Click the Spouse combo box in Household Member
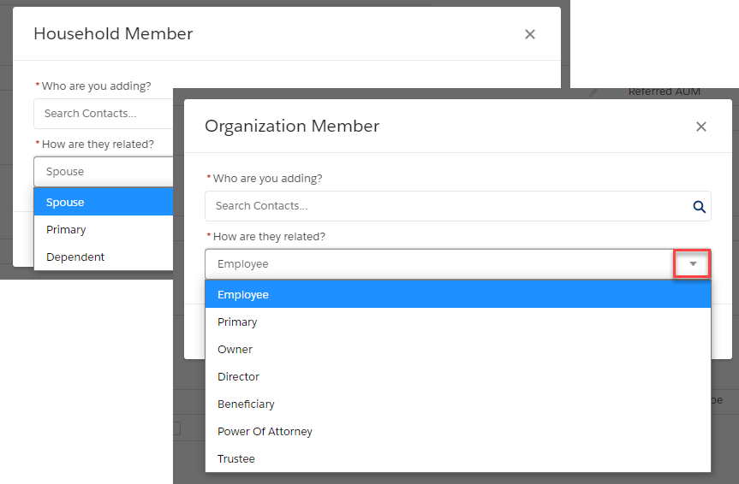Image resolution: width=739 pixels, height=484 pixels. 104,171
